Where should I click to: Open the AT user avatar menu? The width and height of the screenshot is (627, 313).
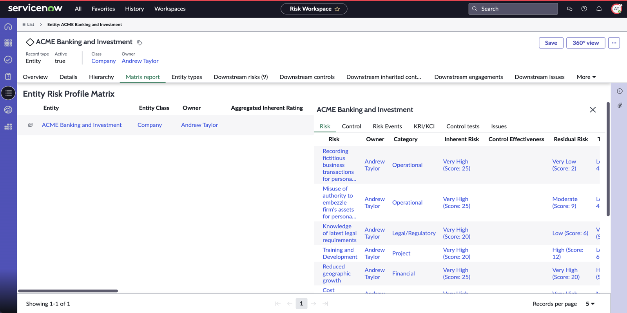616,9
